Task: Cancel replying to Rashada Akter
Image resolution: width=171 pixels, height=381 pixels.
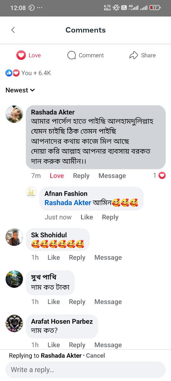Action: coord(95,355)
